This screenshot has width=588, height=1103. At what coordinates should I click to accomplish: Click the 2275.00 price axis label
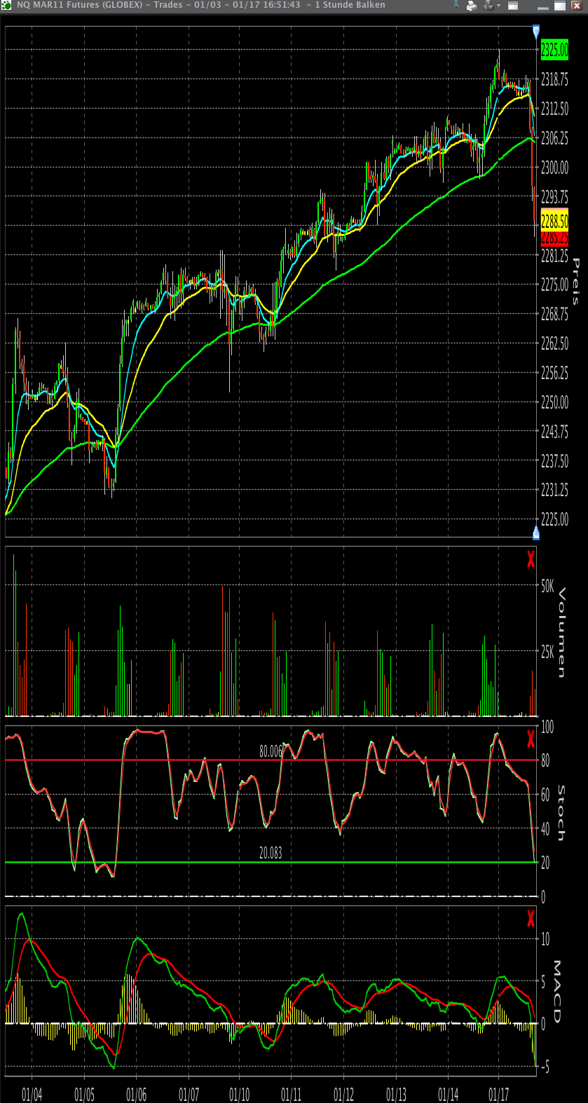click(x=554, y=285)
